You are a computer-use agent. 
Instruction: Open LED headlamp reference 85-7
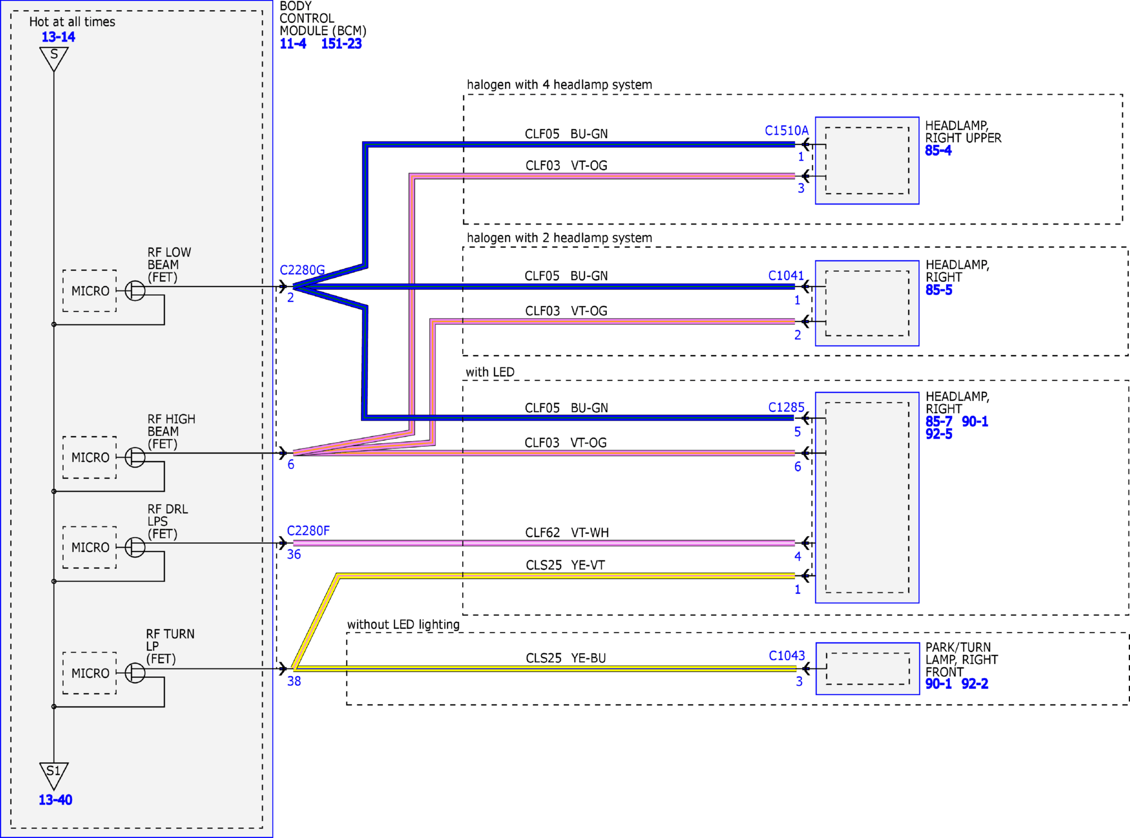(x=938, y=421)
